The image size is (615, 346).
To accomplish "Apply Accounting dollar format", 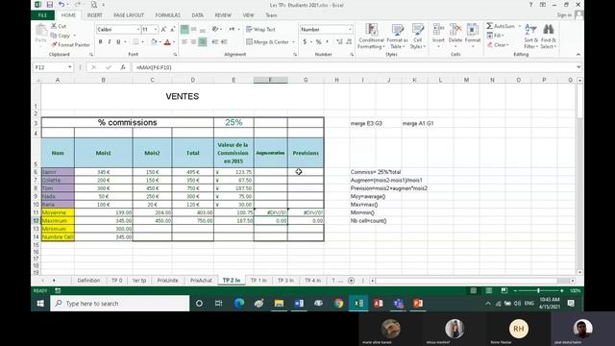I will (x=305, y=42).
